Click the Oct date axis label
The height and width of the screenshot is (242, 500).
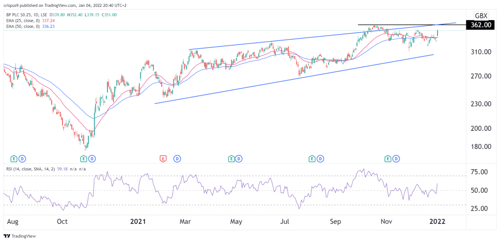click(62, 222)
